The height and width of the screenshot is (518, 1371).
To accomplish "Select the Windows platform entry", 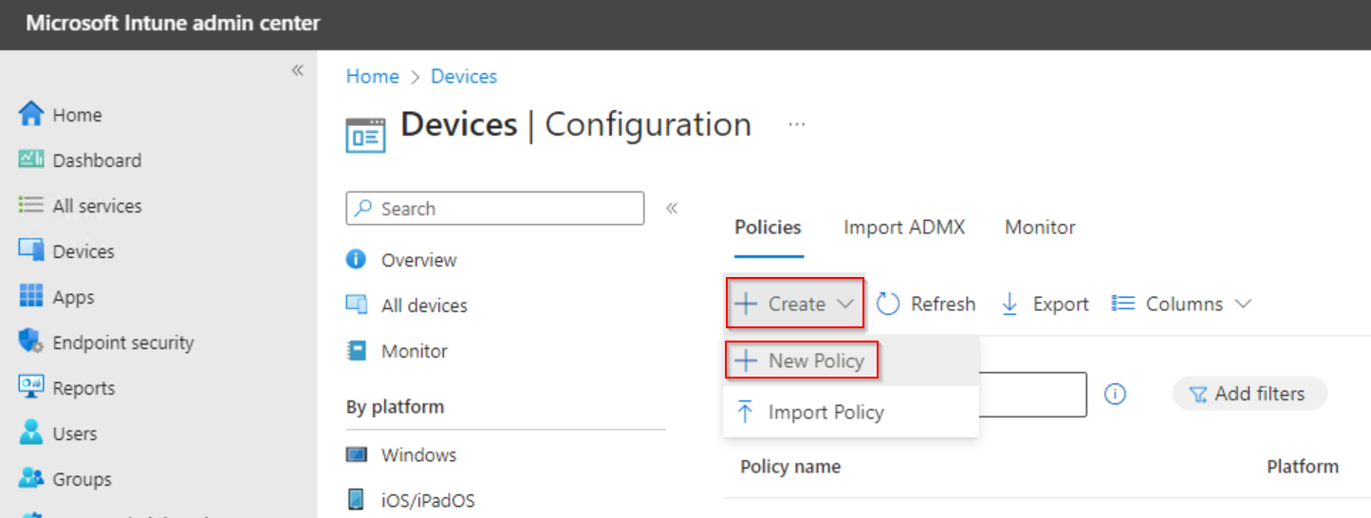I will tap(401, 454).
